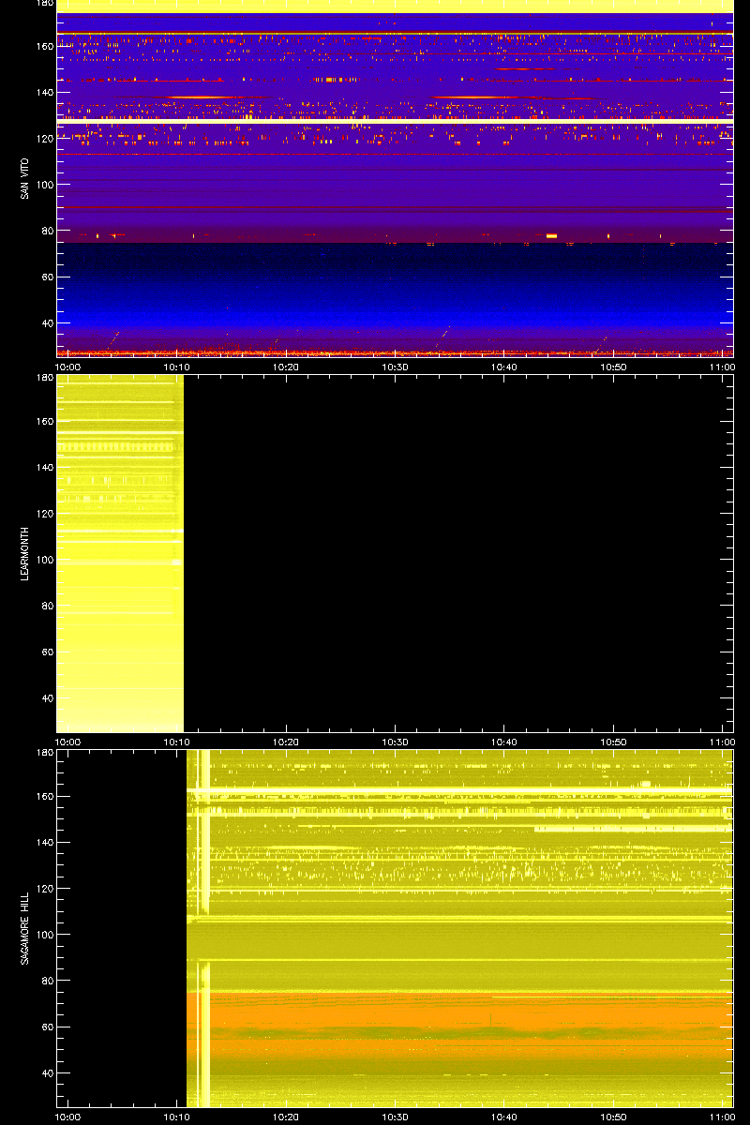Click the 40 frequency label on San Vito axis
Image resolution: width=750 pixels, height=1125 pixels.
coord(46,322)
